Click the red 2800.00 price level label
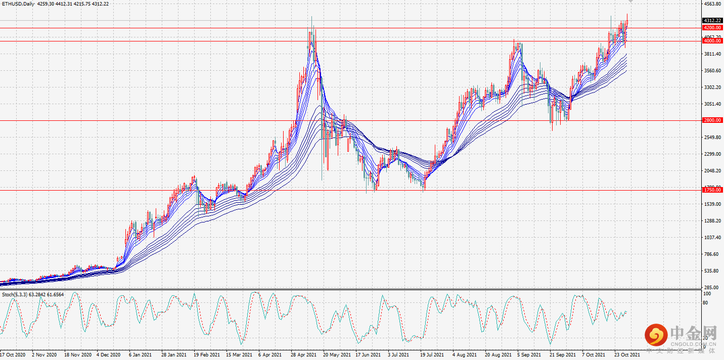The image size is (724, 360). coord(712,120)
